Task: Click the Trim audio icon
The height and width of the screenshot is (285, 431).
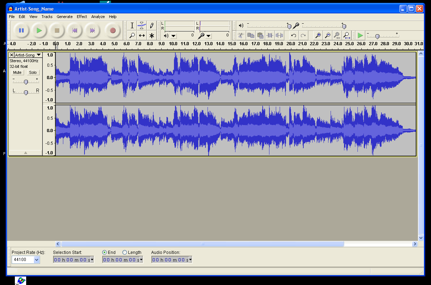Action: 270,35
